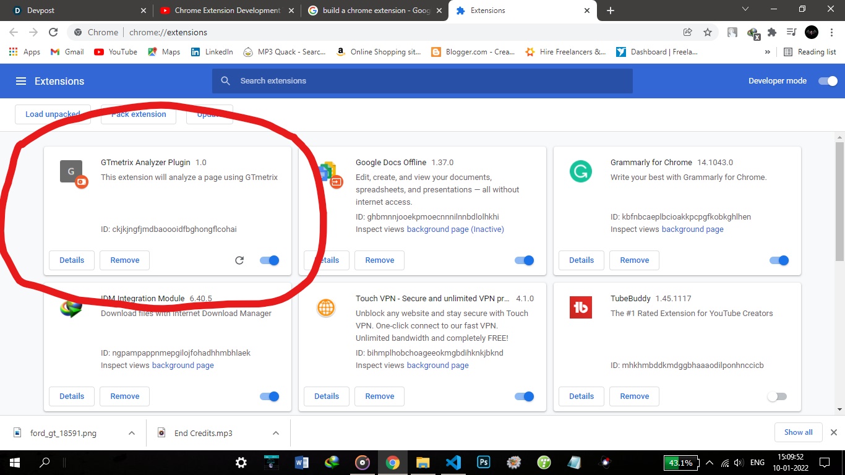Open Visual Studio Code from taskbar

(453, 462)
